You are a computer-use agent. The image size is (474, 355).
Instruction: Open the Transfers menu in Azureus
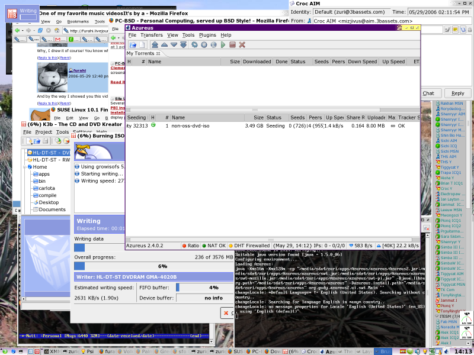152,35
